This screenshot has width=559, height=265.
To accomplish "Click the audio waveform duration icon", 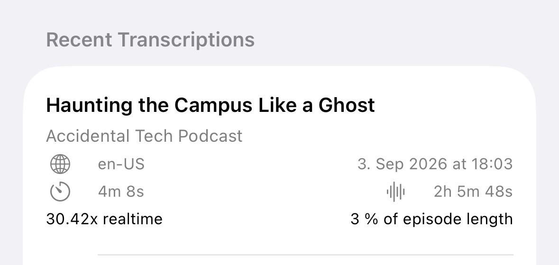I will (x=395, y=192).
